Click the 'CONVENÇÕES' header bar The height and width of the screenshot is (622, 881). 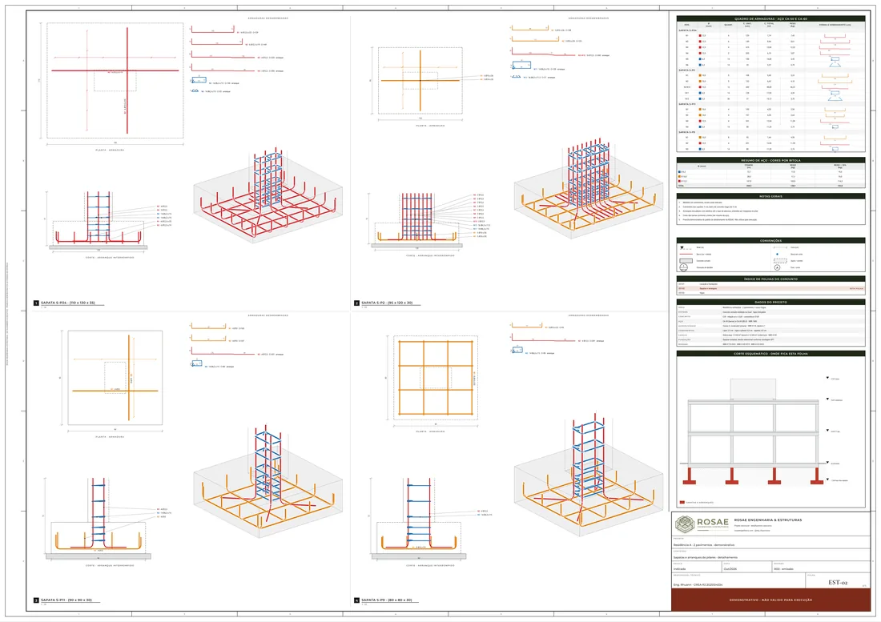pos(770,241)
